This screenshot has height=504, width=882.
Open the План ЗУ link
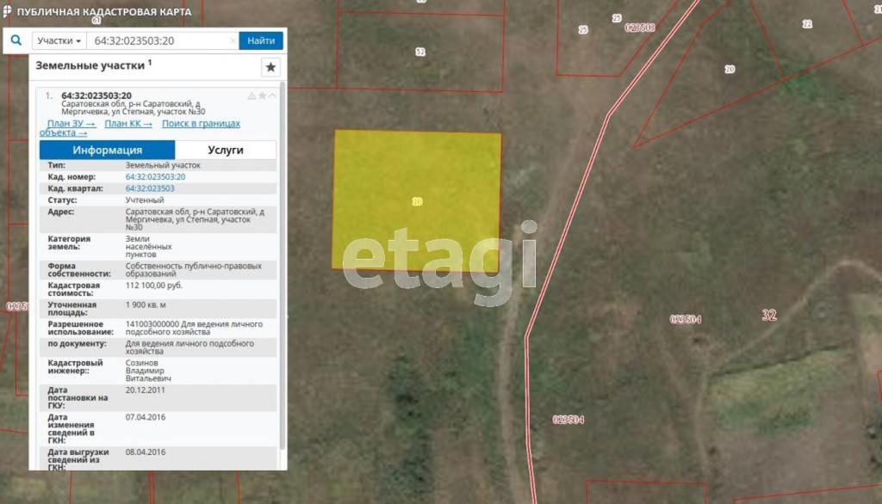[x=71, y=124]
